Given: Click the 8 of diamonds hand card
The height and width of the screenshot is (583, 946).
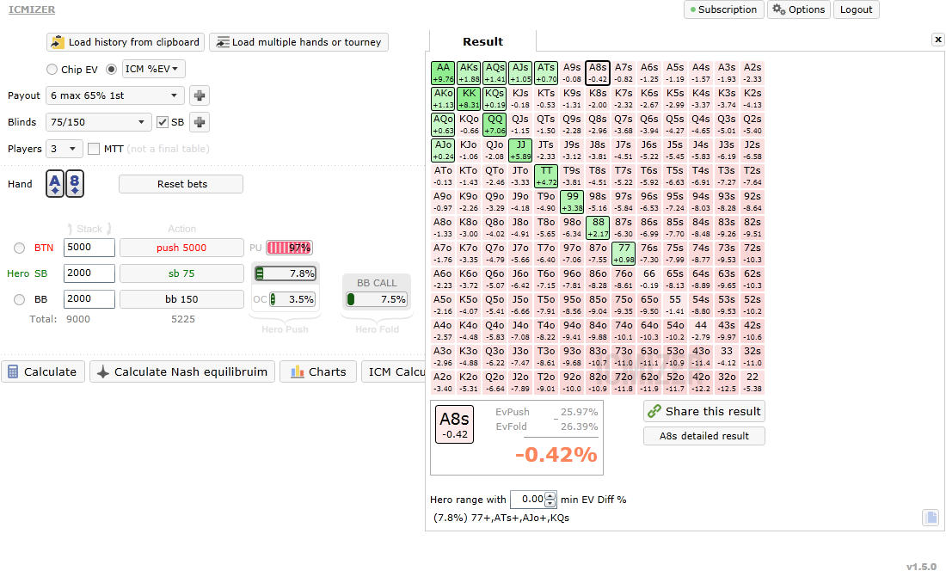Looking at the screenshot, I should (74, 183).
